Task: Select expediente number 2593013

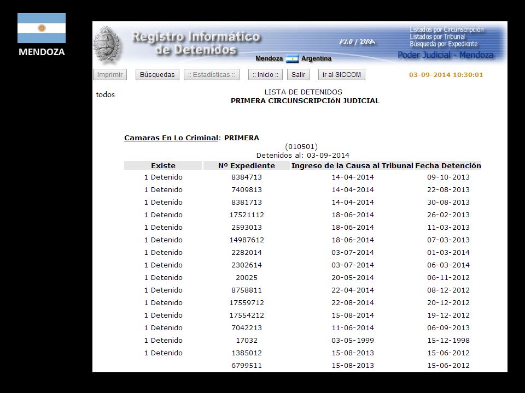Action: tap(247, 227)
